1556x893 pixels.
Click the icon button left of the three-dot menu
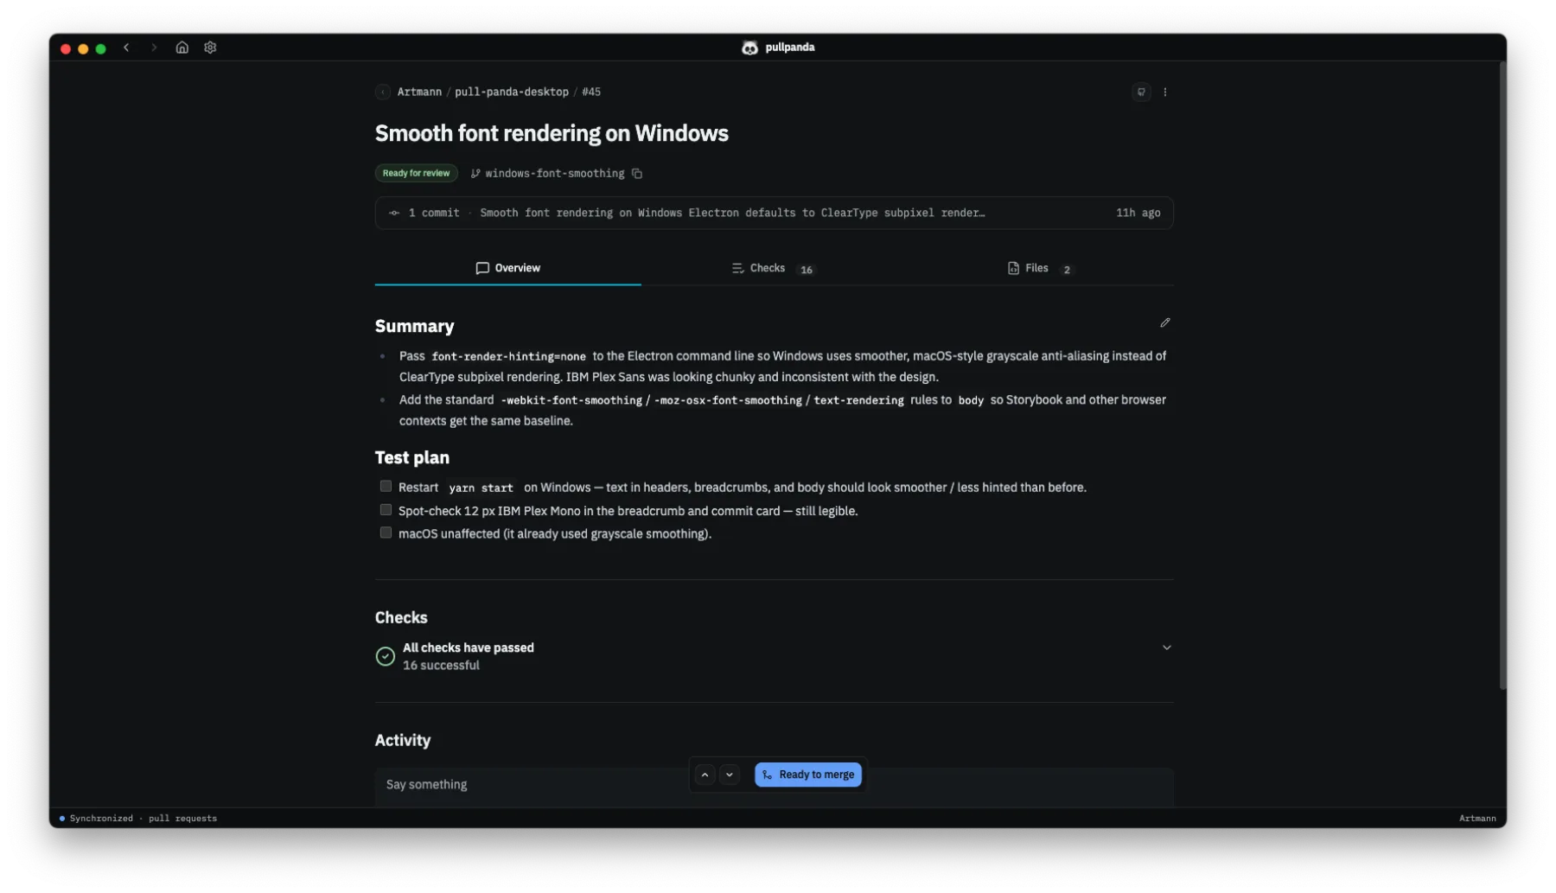[1141, 92]
